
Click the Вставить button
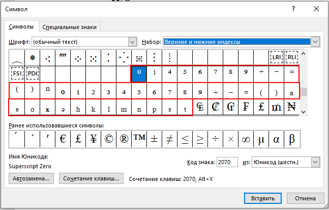point(263,198)
